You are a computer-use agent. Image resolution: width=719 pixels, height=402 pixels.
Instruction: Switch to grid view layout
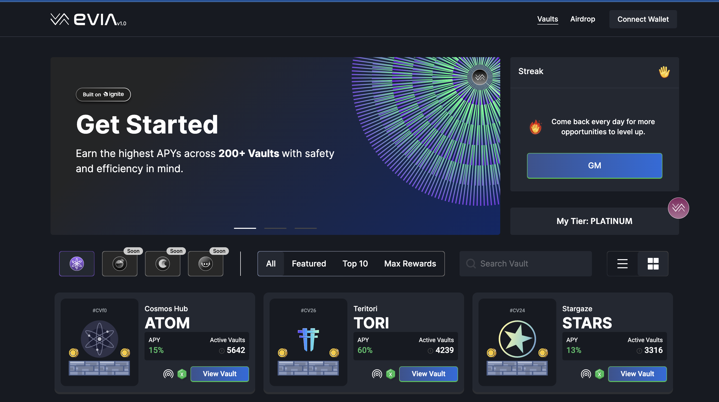pos(653,263)
